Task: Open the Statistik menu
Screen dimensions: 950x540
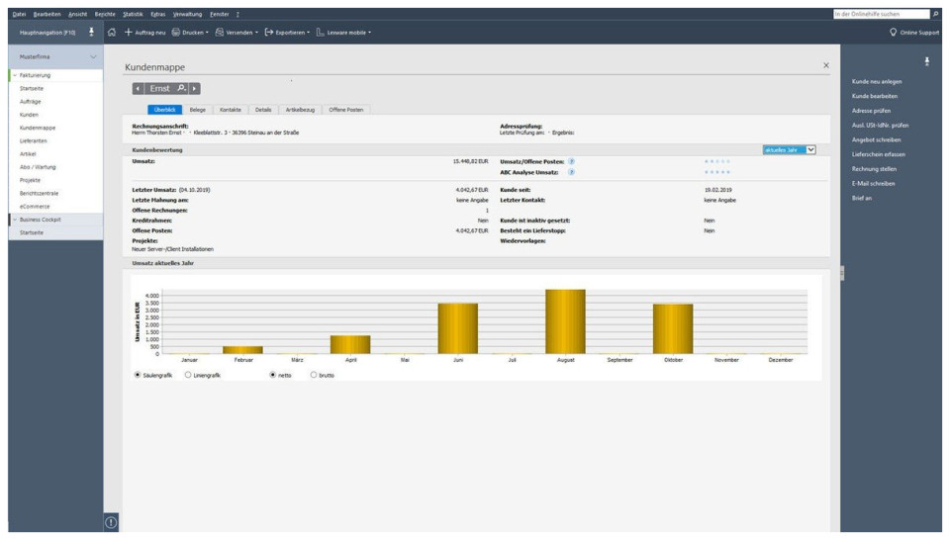Action: coord(133,14)
